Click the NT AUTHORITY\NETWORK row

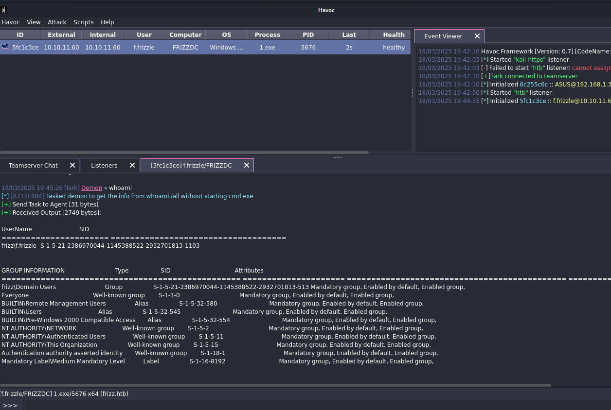(212, 328)
